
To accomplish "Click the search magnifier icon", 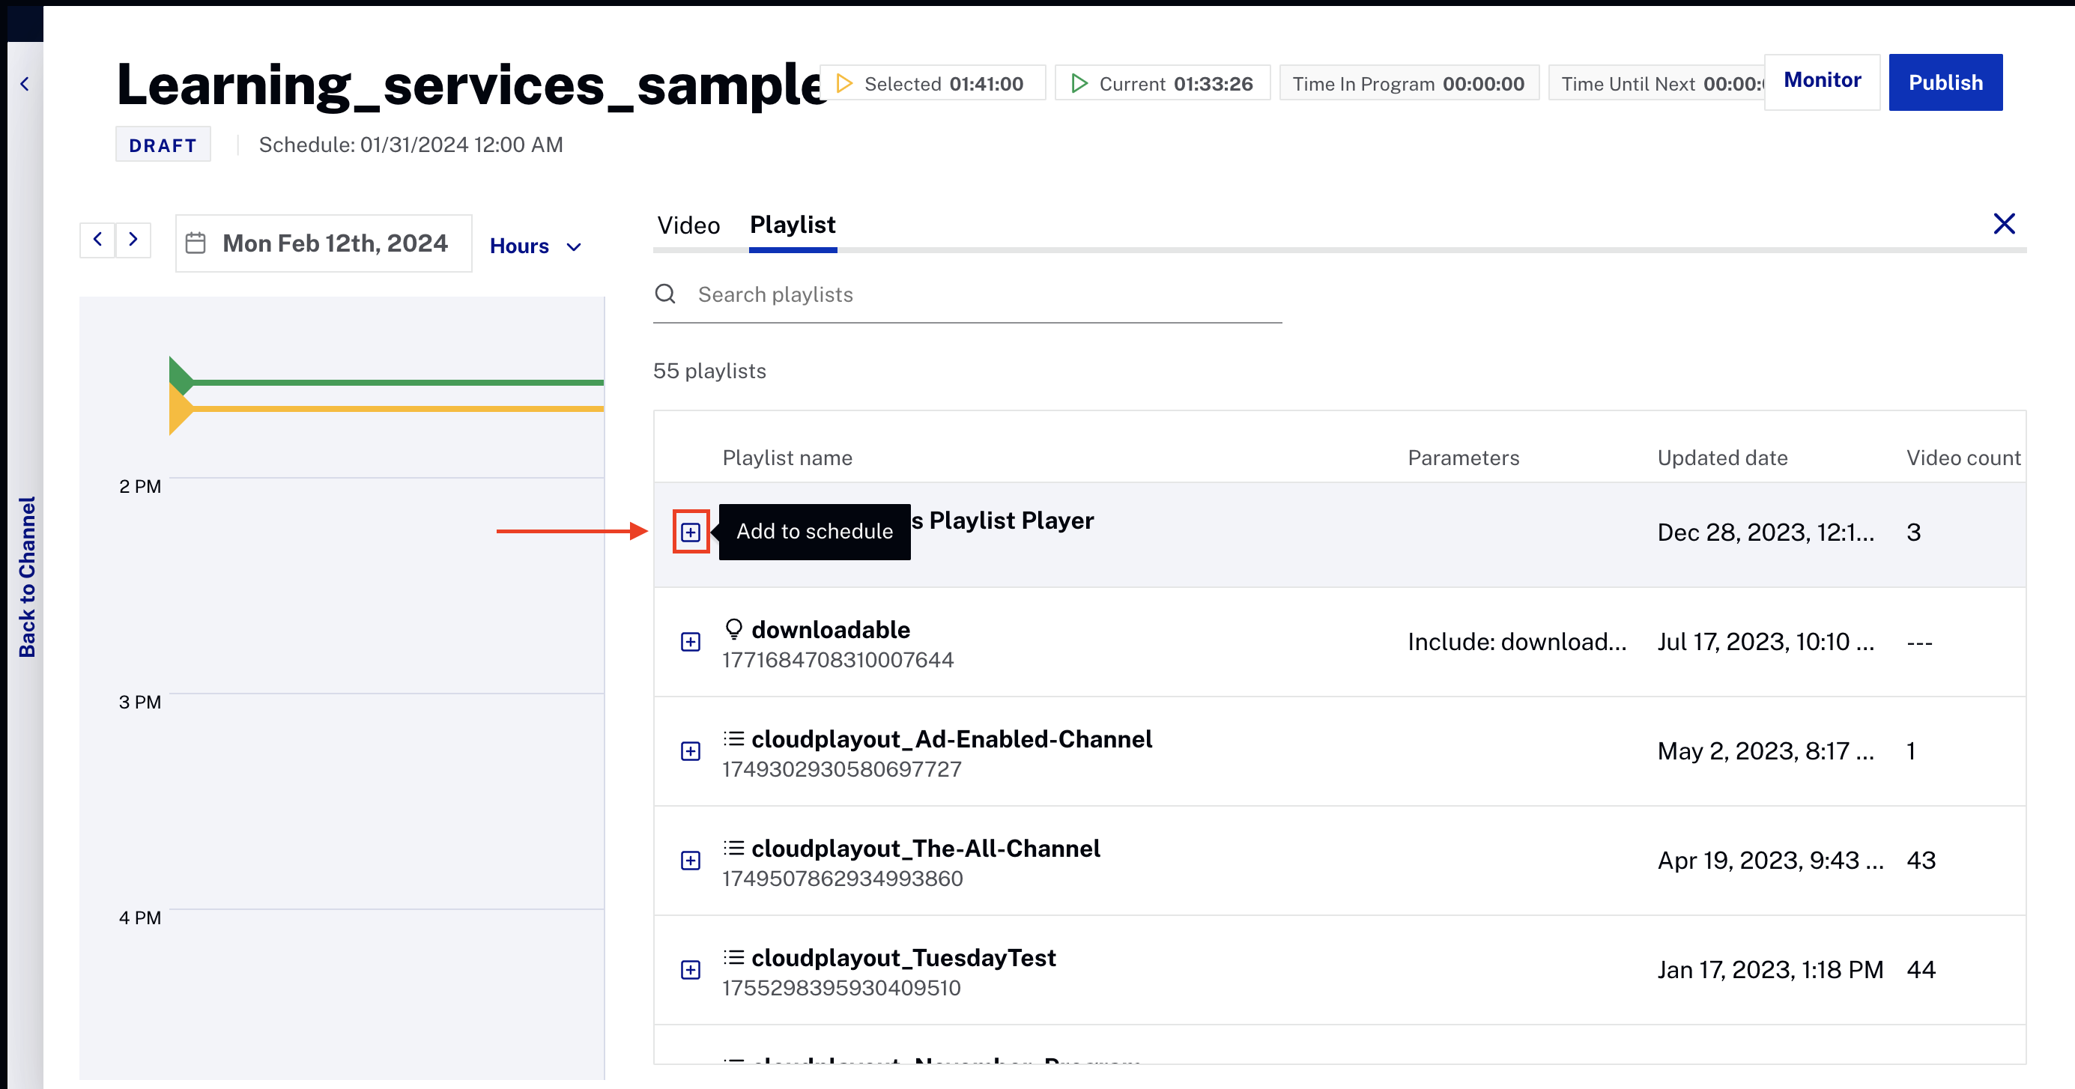I will pyautogui.click(x=664, y=294).
